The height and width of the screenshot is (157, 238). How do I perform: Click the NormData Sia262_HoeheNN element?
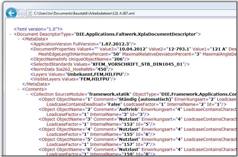(71, 69)
